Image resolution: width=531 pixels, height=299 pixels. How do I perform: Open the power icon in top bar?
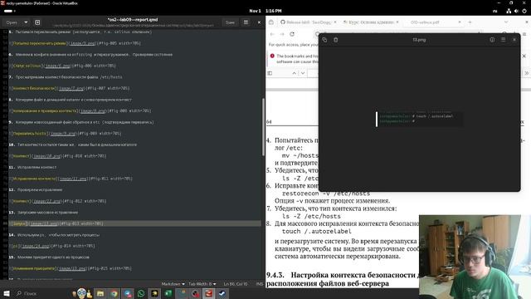(x=524, y=11)
